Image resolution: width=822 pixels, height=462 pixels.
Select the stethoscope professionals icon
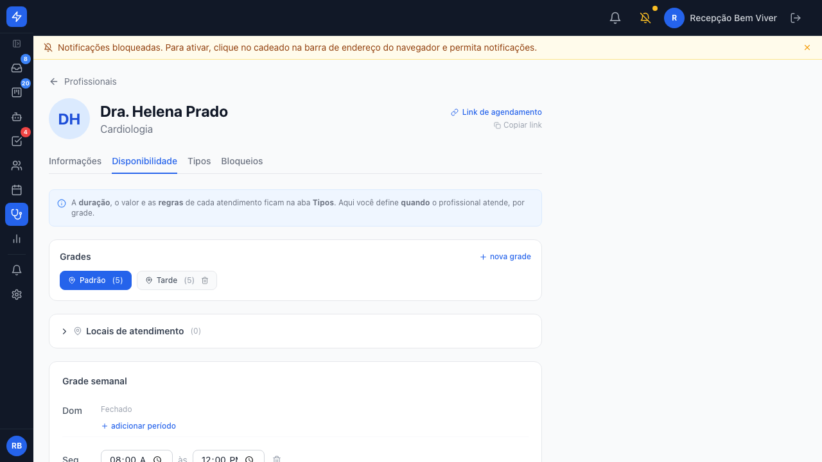17,214
